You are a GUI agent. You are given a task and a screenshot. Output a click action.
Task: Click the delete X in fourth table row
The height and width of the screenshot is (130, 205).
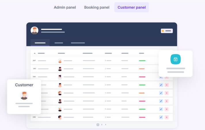pos(166,85)
